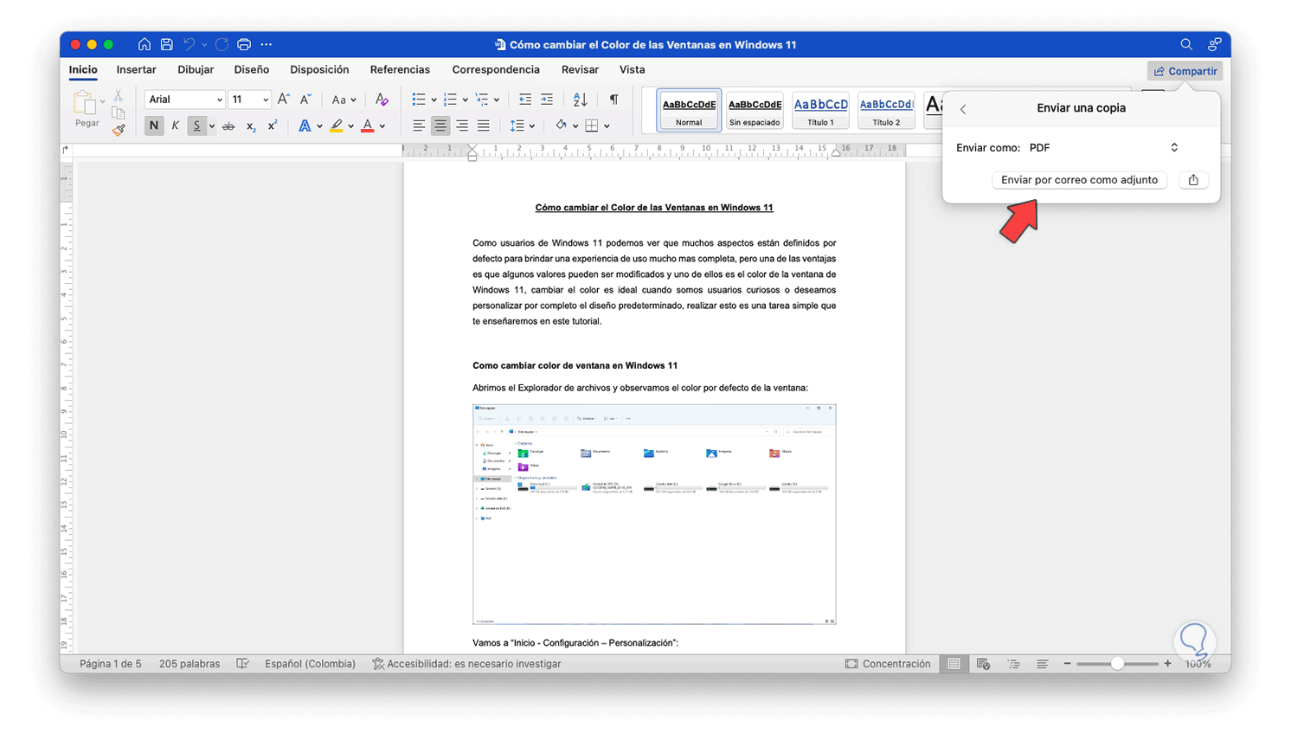Switch to the Revisar tab
This screenshot has width=1291, height=734.
pos(580,70)
